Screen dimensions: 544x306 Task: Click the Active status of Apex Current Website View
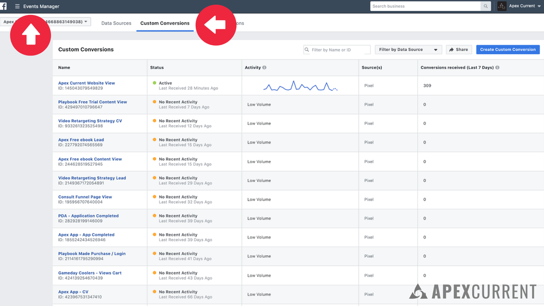click(x=165, y=83)
